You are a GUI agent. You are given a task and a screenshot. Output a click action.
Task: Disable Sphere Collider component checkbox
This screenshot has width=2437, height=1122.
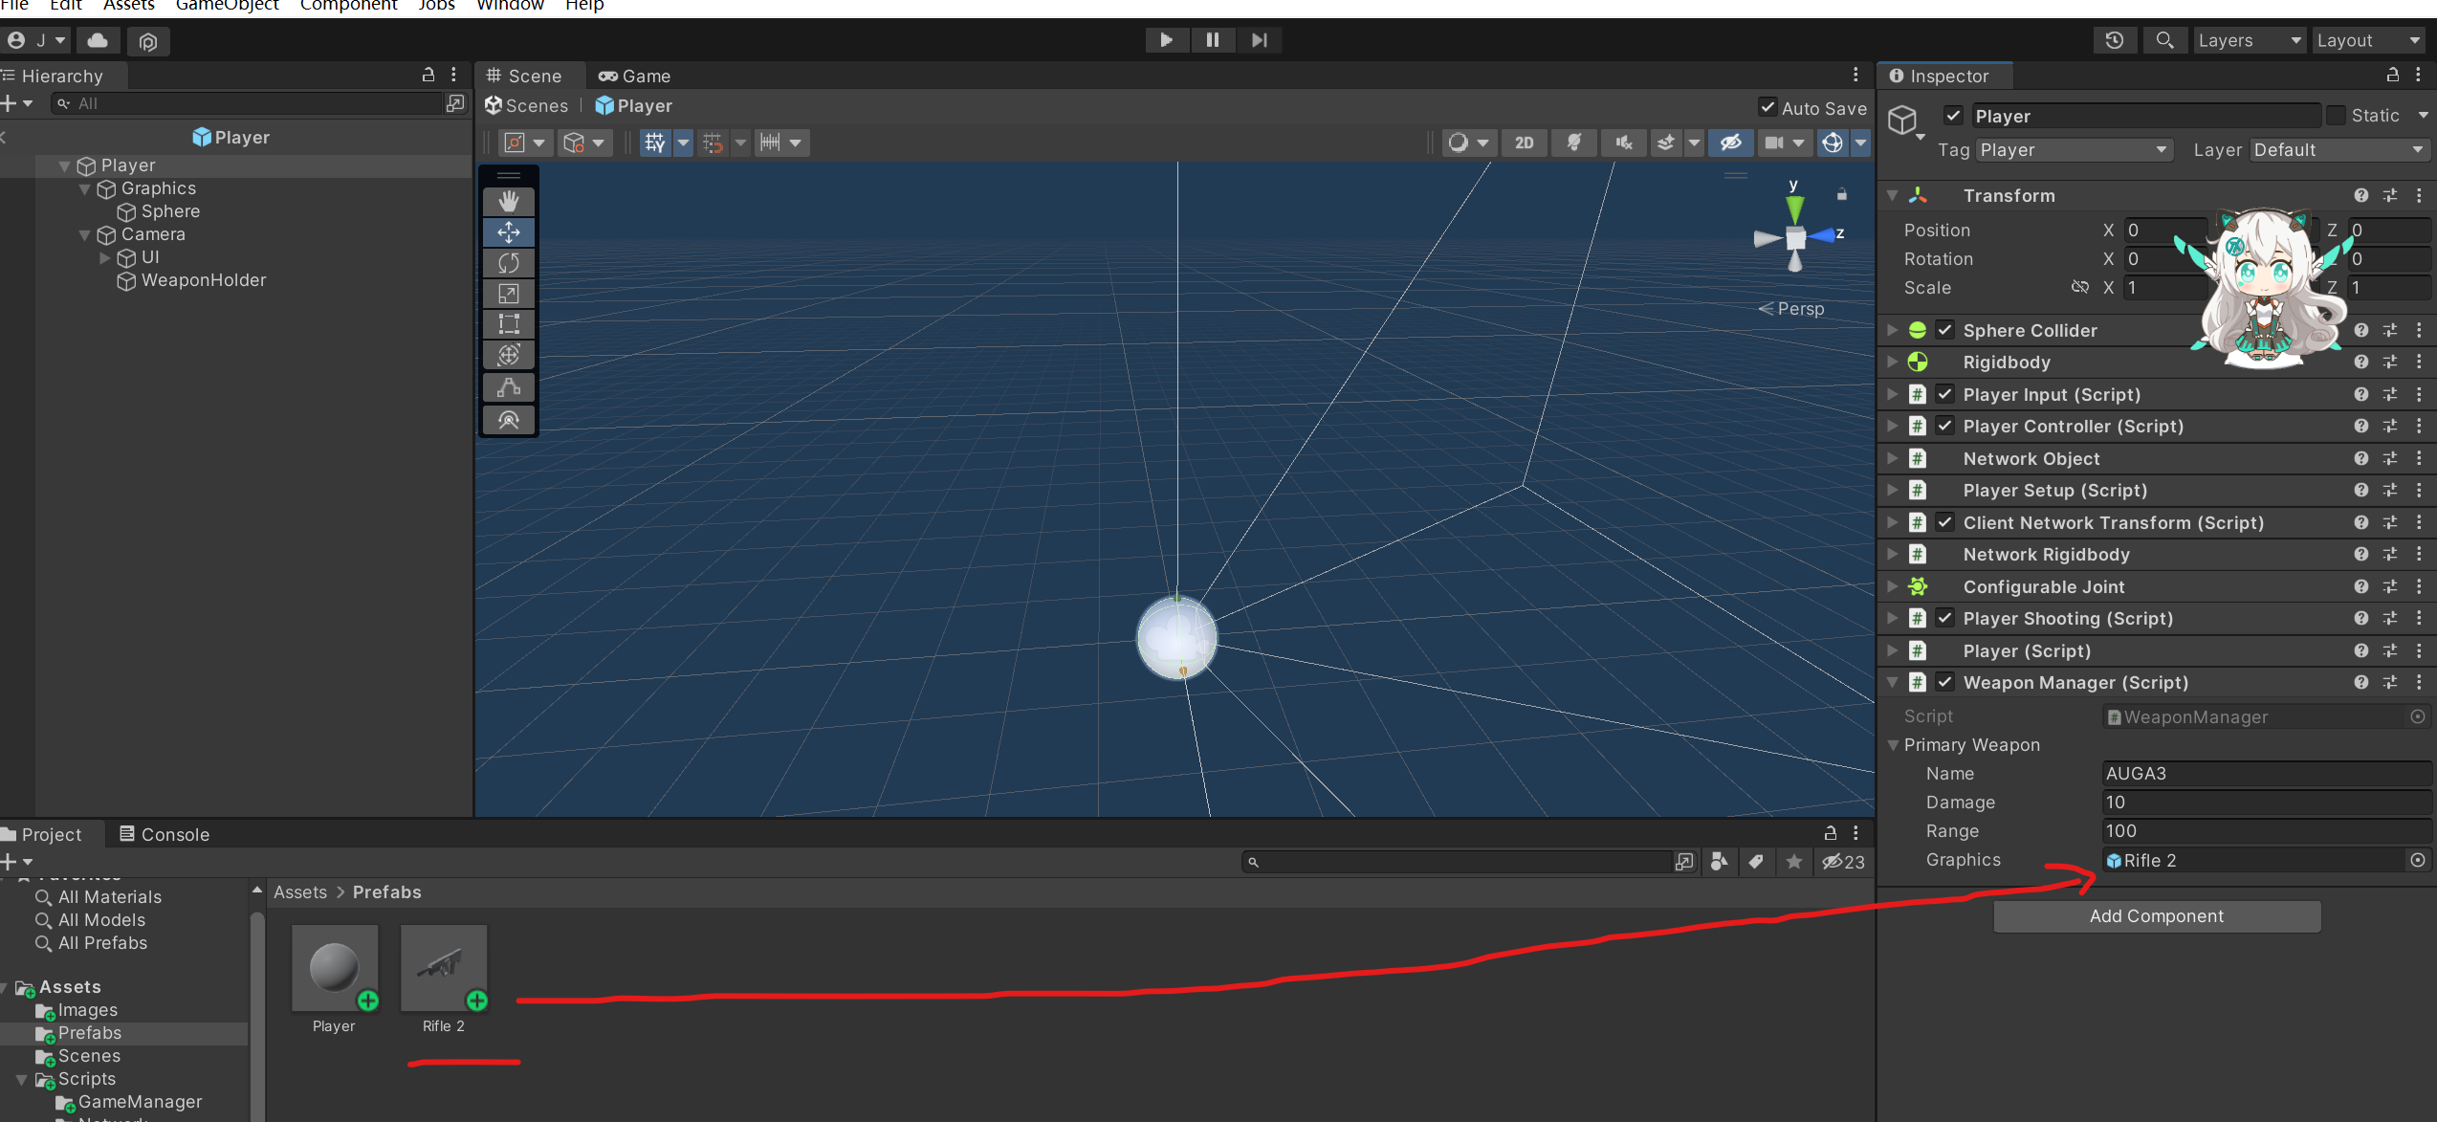pyautogui.click(x=1945, y=330)
